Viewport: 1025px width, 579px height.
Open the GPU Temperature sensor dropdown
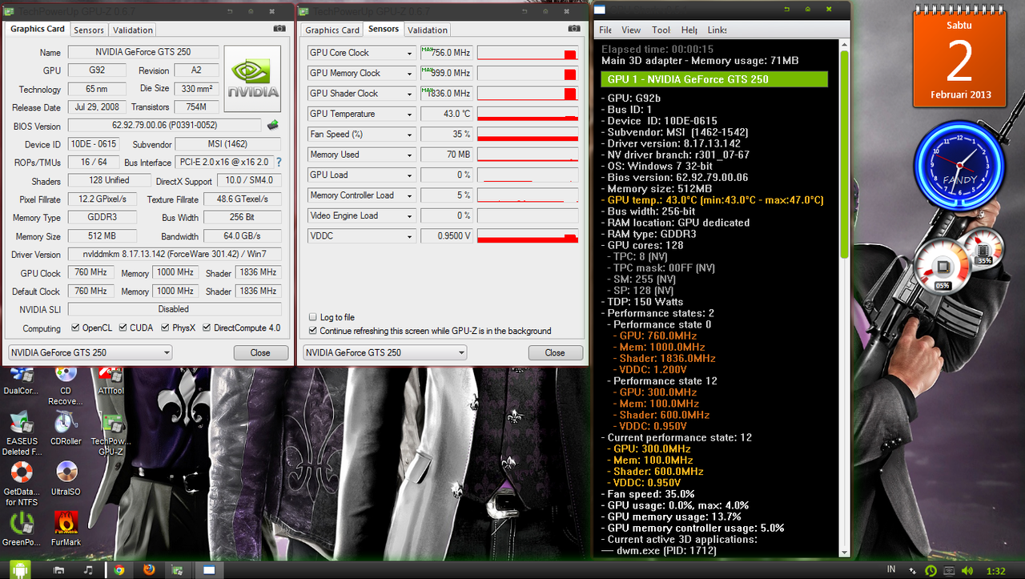[410, 114]
